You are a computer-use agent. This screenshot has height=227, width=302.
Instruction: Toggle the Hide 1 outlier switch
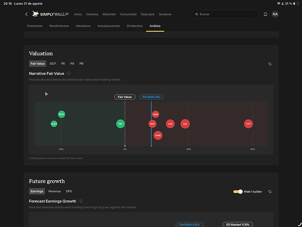pos(238,192)
